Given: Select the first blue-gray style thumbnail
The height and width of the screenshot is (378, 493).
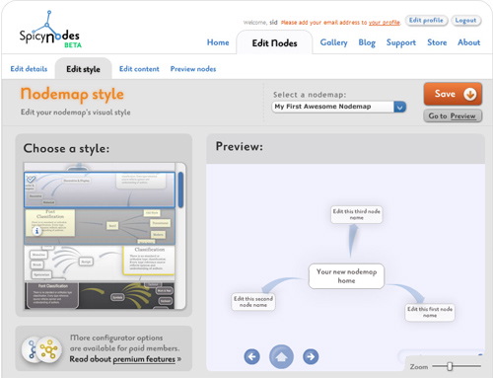Looking at the screenshot, I should click(100, 189).
